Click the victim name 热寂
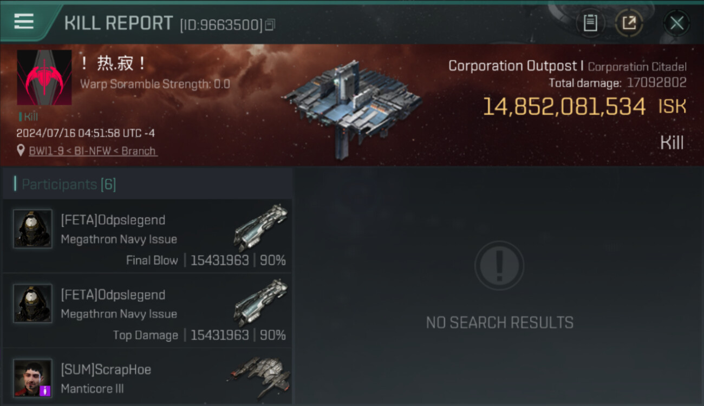The image size is (704, 406). coord(113,63)
